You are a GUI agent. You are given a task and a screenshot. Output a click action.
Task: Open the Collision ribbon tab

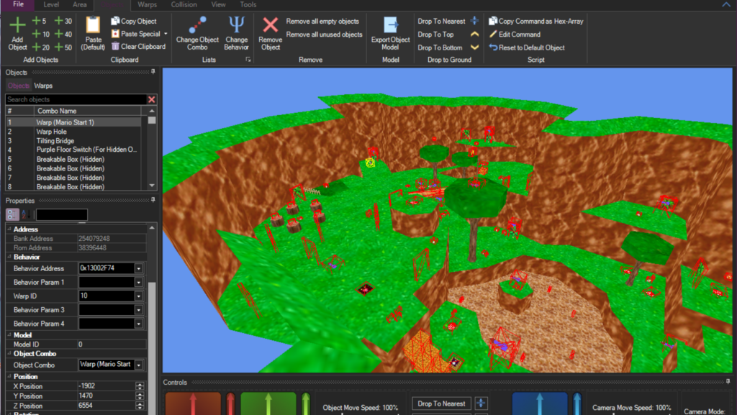coord(184,5)
